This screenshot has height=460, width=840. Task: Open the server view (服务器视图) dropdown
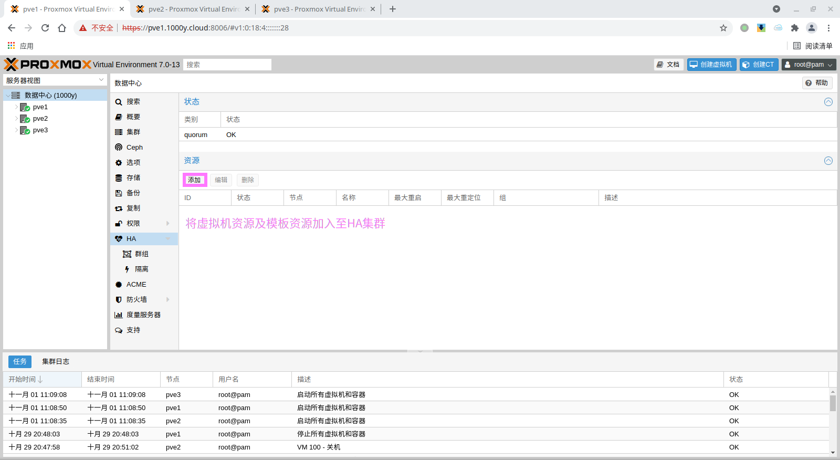pos(101,80)
